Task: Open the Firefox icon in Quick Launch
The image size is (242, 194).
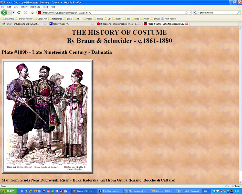Action: (35, 191)
